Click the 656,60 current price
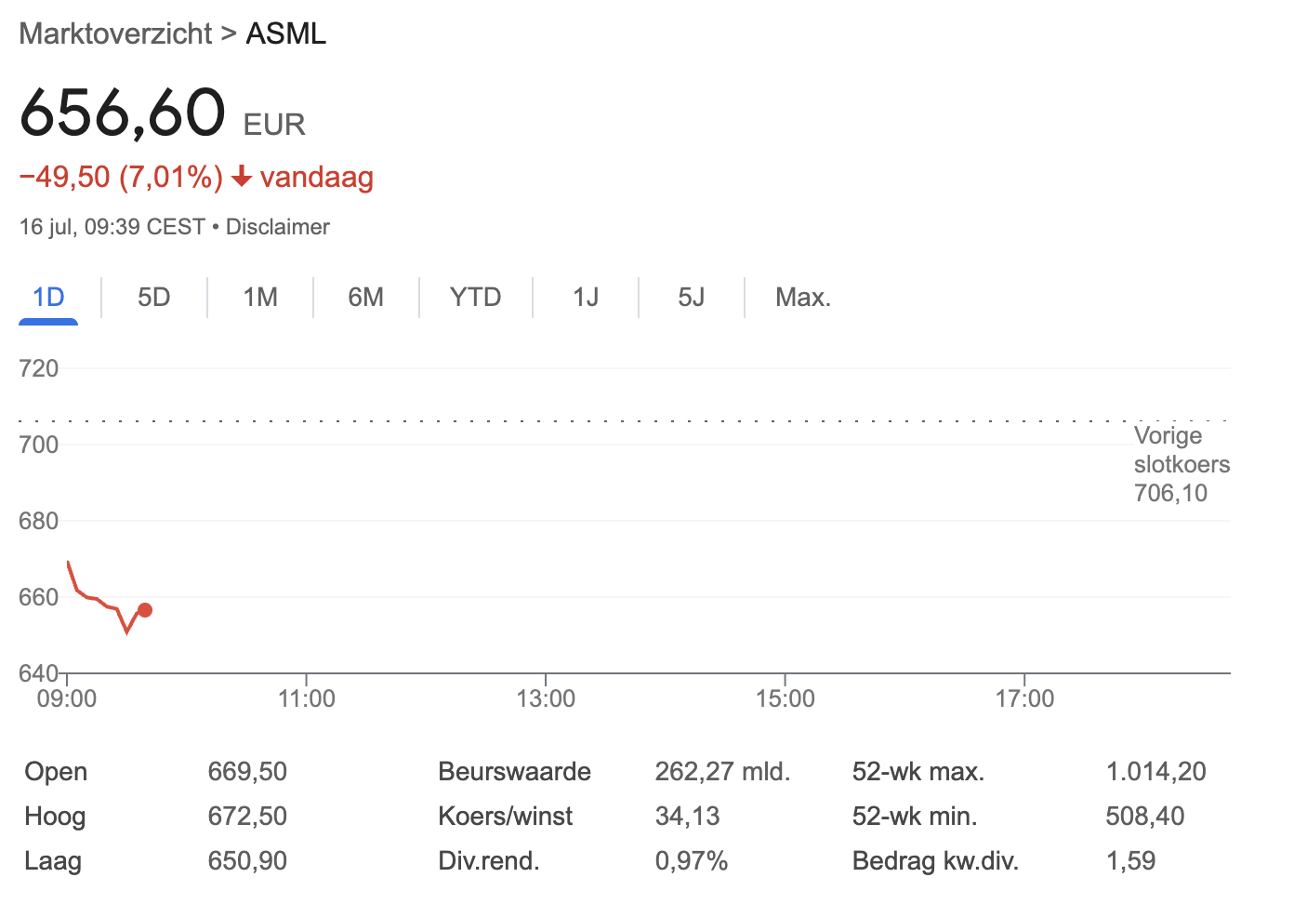The width and height of the screenshot is (1307, 904). (123, 113)
